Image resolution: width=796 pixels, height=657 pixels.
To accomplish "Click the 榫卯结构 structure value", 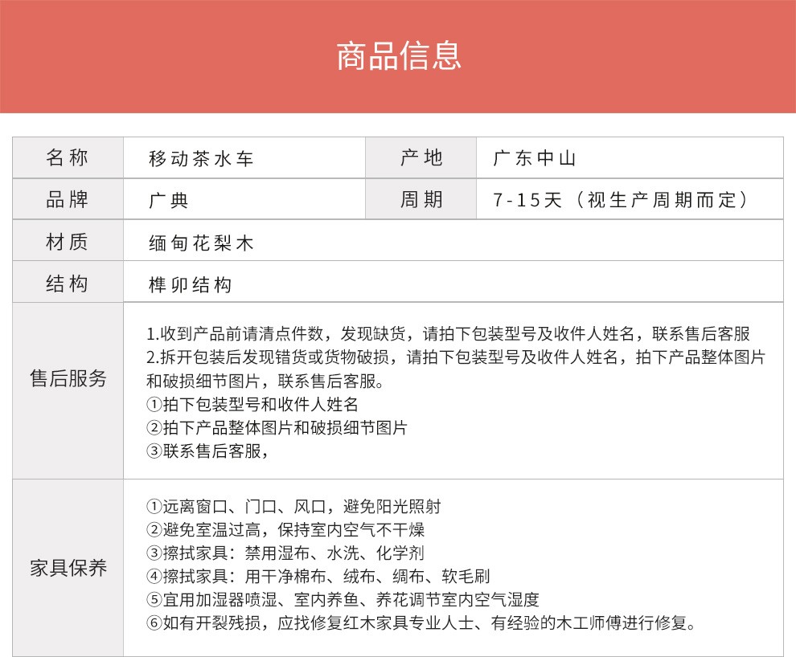I will tap(191, 284).
